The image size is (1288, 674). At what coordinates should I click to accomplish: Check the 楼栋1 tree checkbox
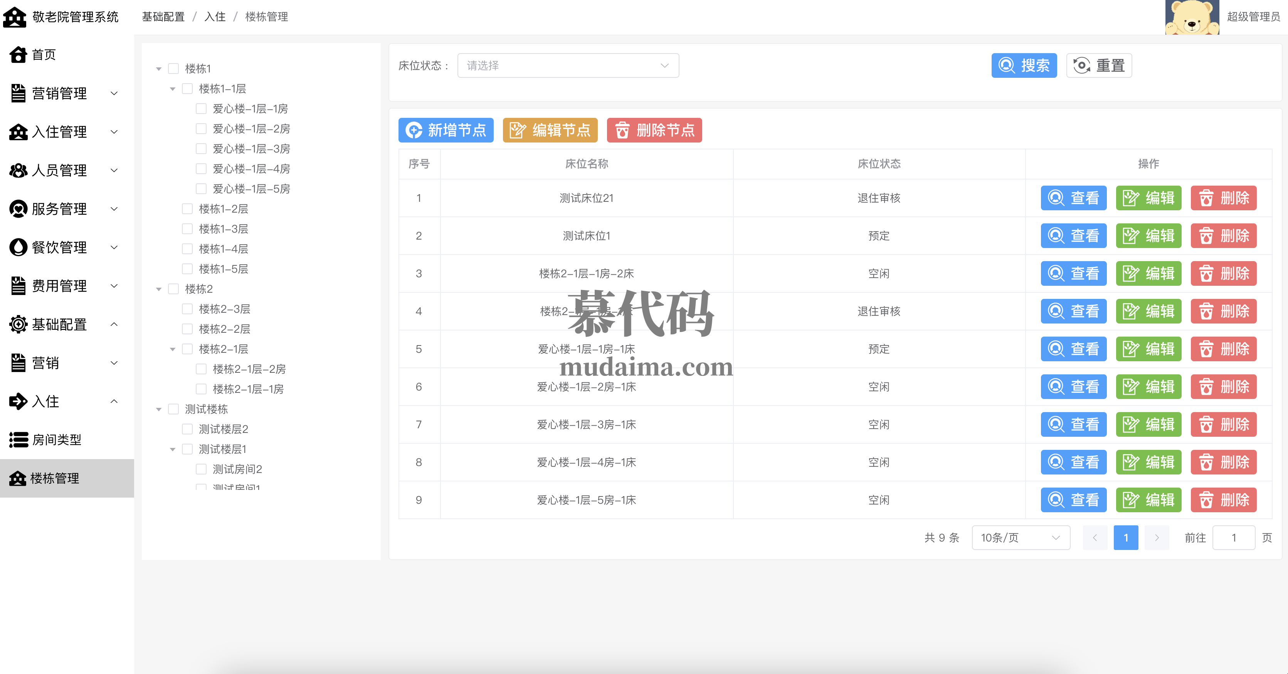(173, 69)
